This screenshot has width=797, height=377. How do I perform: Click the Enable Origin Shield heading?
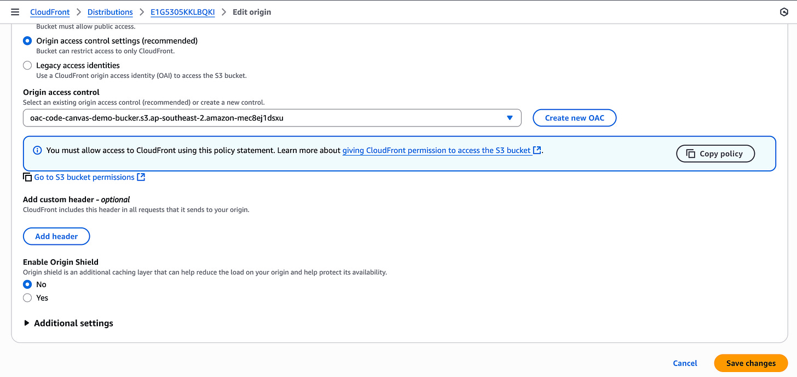click(61, 262)
